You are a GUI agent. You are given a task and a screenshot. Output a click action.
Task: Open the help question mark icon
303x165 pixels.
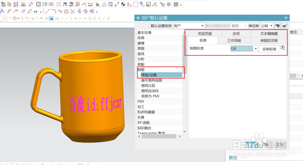(282, 48)
